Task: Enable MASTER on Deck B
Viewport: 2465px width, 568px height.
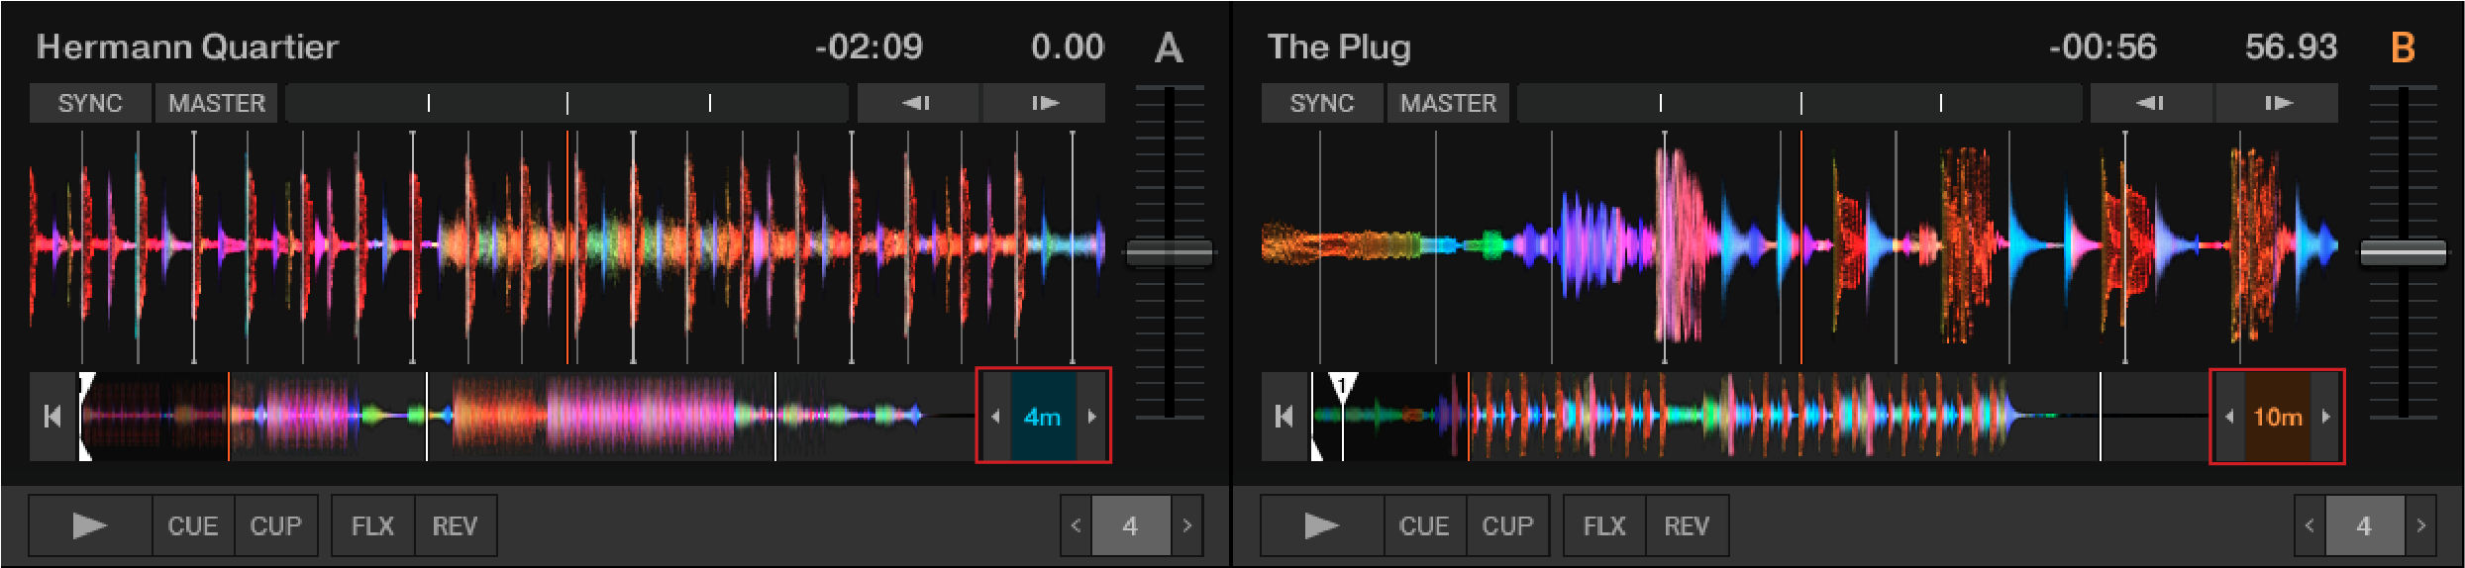Action: click(x=1448, y=103)
